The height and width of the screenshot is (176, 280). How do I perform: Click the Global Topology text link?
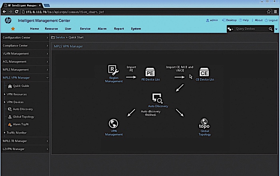[x=205, y=133]
